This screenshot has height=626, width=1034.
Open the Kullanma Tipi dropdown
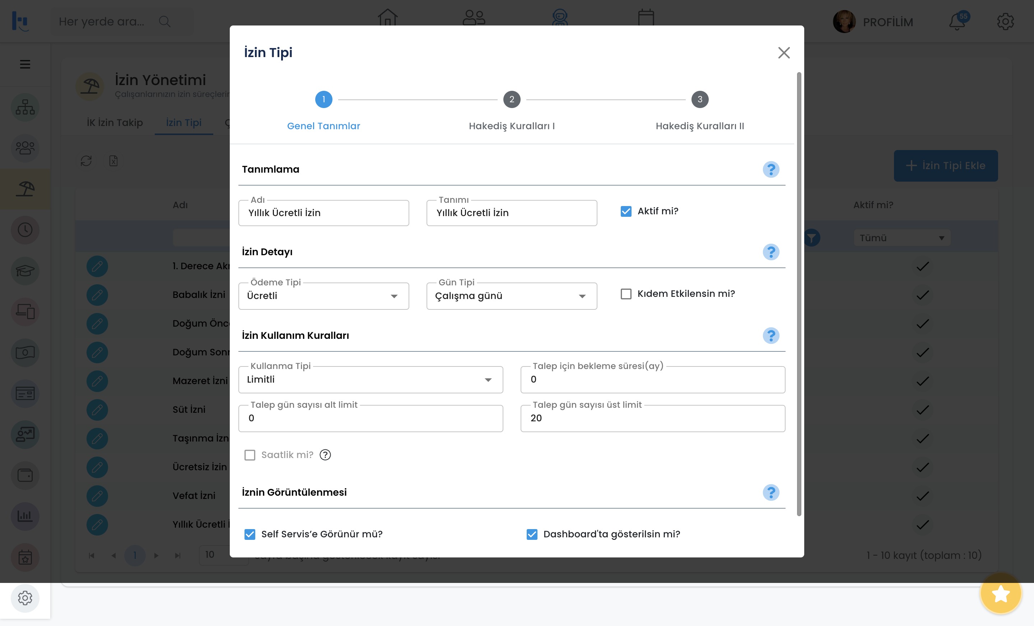[371, 380]
